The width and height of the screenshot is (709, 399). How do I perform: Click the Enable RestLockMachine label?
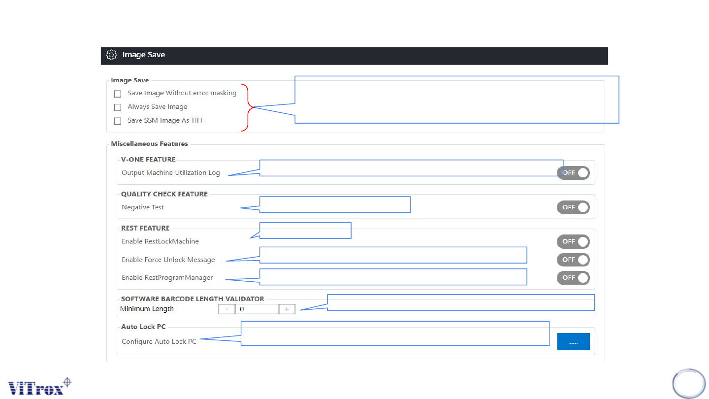161,241
